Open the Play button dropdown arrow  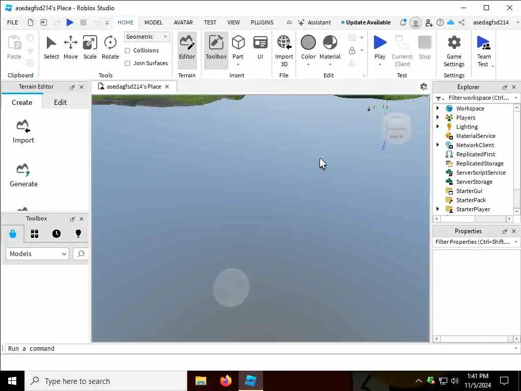pyautogui.click(x=380, y=65)
